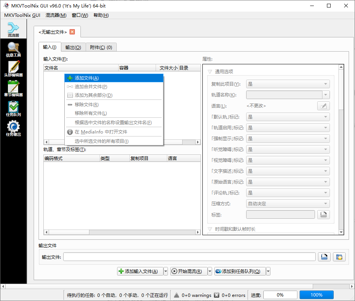
Task: Expand the 时间戳和默认时长 section
Action: tap(210, 228)
